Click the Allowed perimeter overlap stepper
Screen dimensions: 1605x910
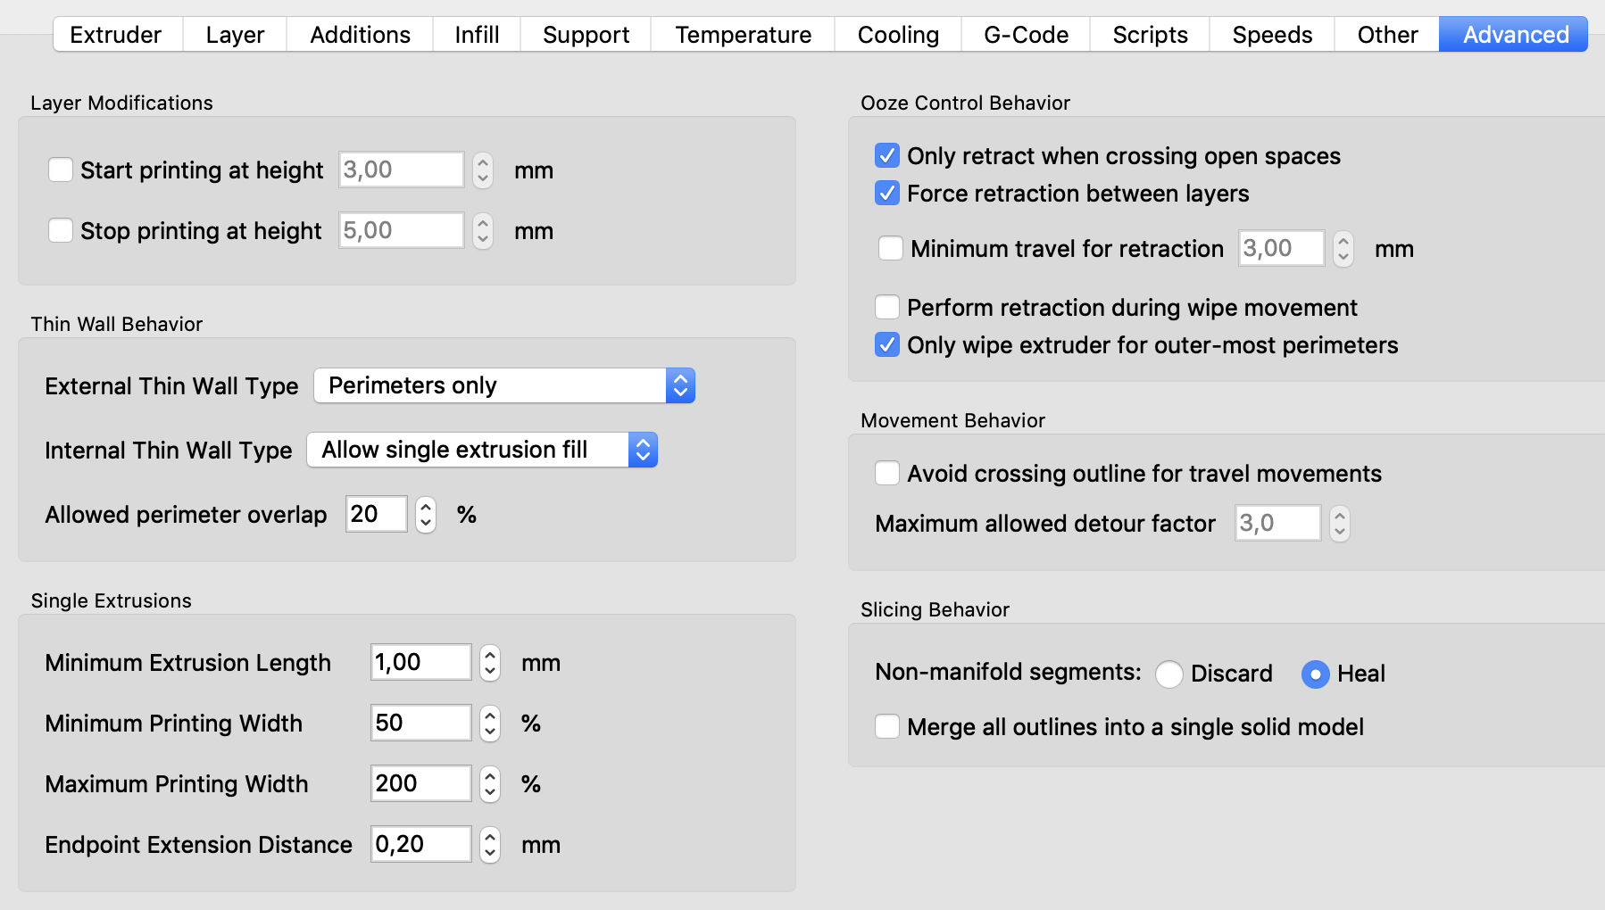tap(426, 515)
